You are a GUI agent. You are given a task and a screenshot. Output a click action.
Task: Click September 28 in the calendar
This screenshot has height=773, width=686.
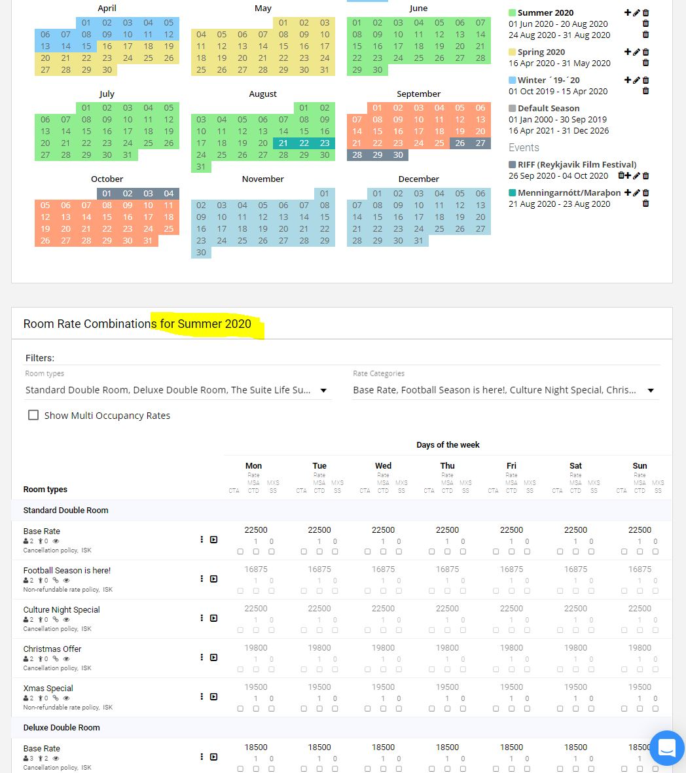tap(357, 155)
